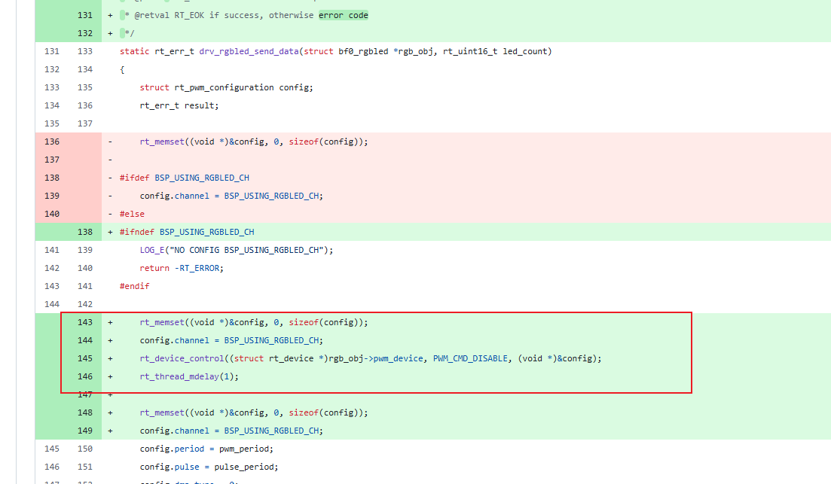This screenshot has height=484, width=831.
Task: Click deleted line number 140 beside #else
Action: [52, 214]
